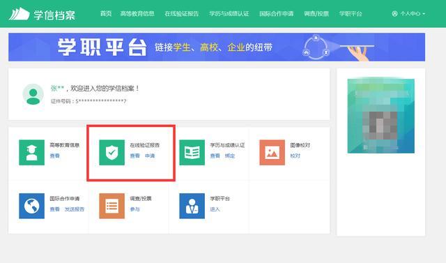The width and height of the screenshot is (446, 263).
Task: Open 学历与成绩认证 in the top navigation
Action: pyautogui.click(x=229, y=14)
